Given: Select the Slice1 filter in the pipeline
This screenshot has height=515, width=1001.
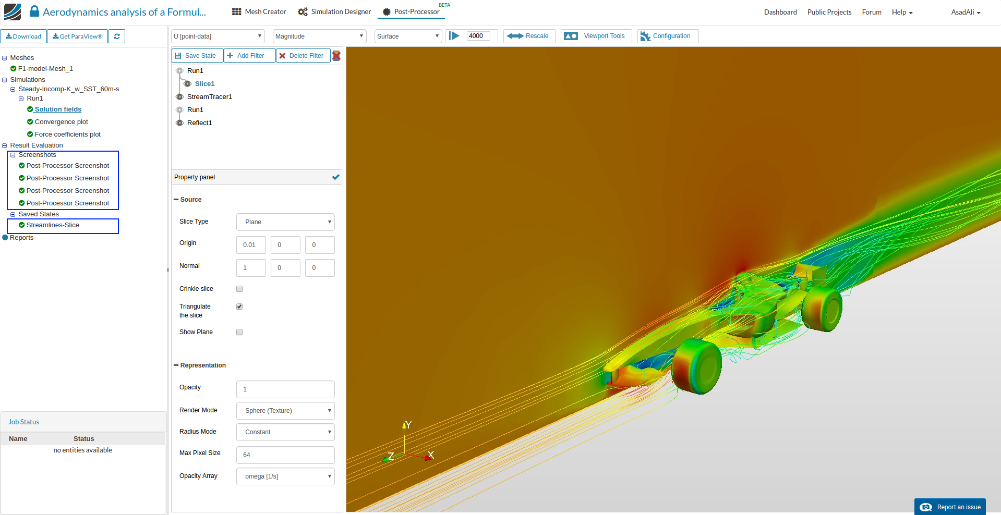Looking at the screenshot, I should pyautogui.click(x=204, y=84).
